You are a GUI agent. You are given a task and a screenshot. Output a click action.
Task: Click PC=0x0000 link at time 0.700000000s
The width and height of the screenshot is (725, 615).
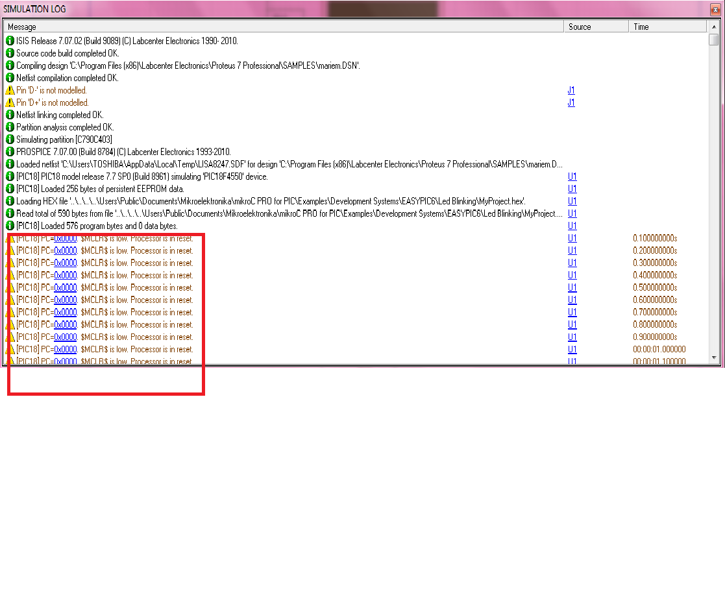65,312
